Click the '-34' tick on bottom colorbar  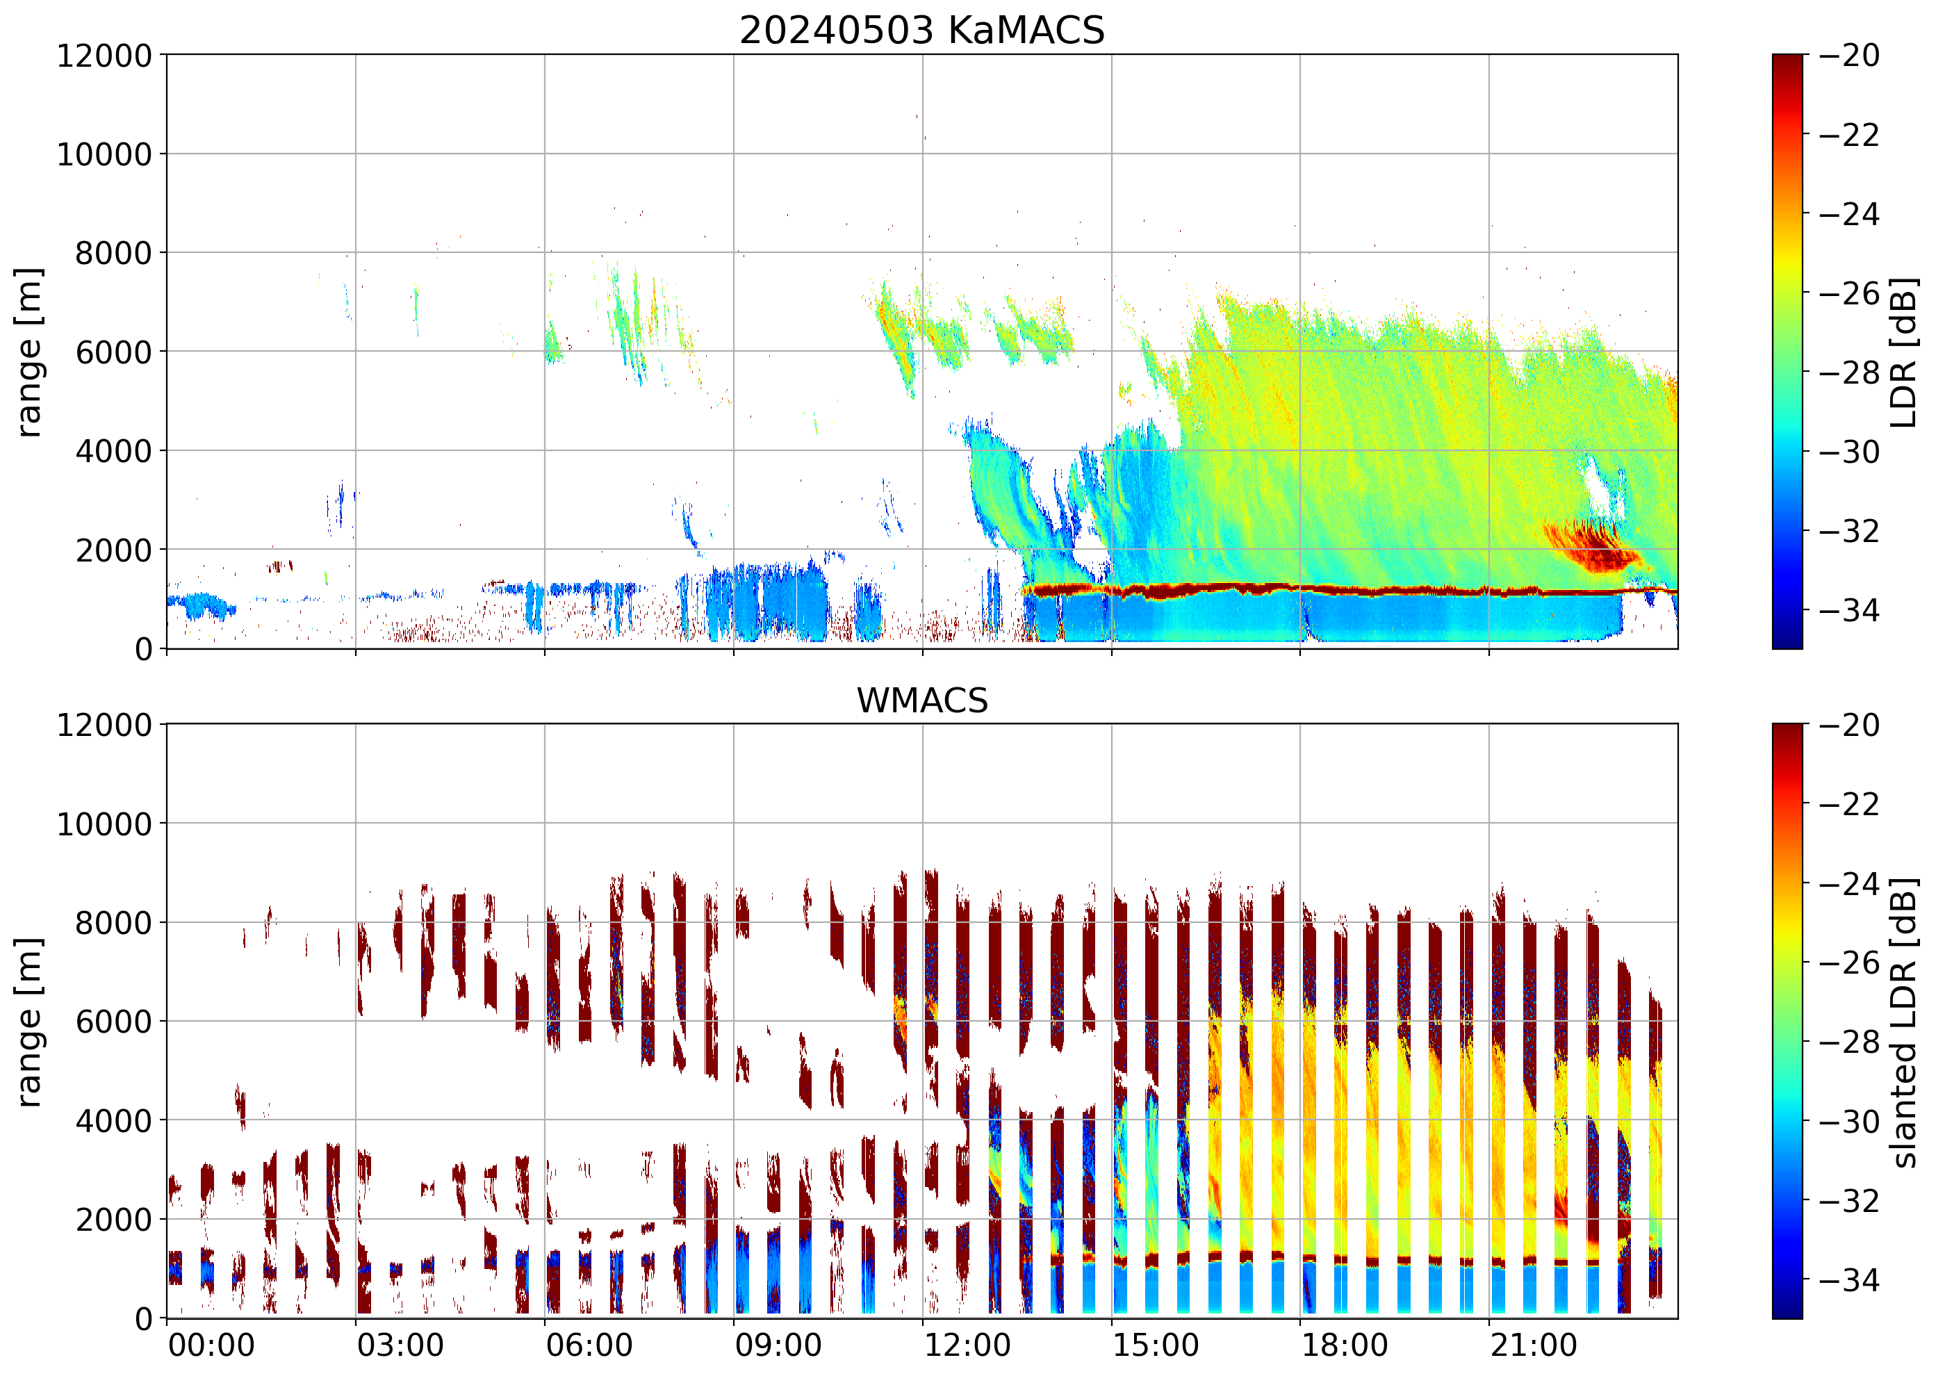click(x=1848, y=1279)
